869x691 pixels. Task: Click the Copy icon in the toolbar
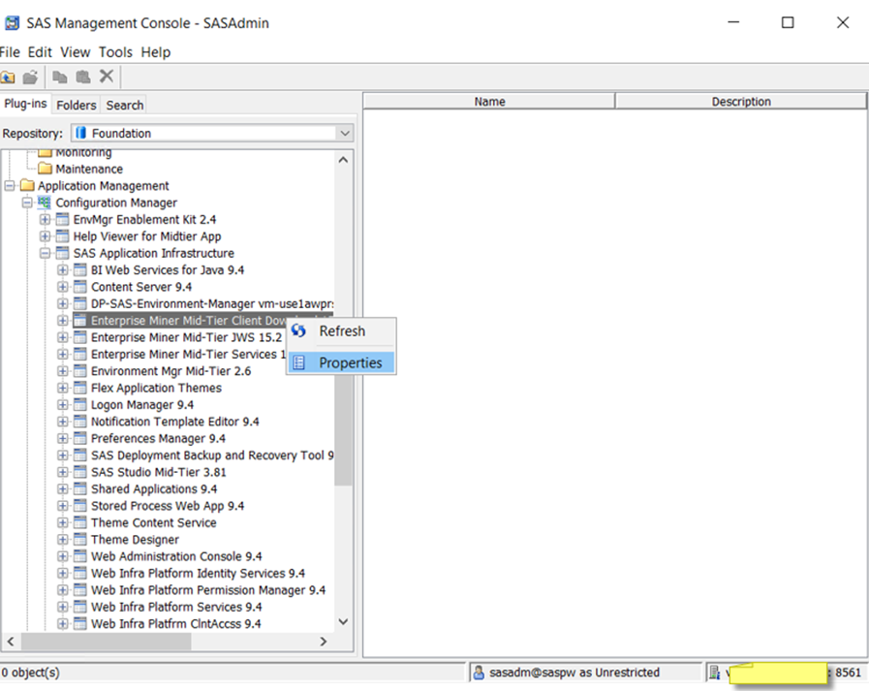point(58,76)
